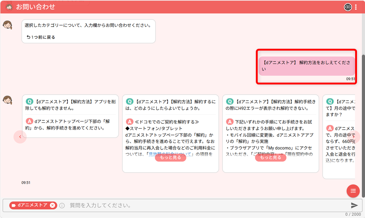Click text '選択したカテゴリーについて' message
Screen dimensions: 365x218
(x=88, y=25)
